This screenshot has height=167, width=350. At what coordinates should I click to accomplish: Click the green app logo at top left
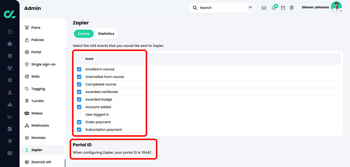pos(10,14)
